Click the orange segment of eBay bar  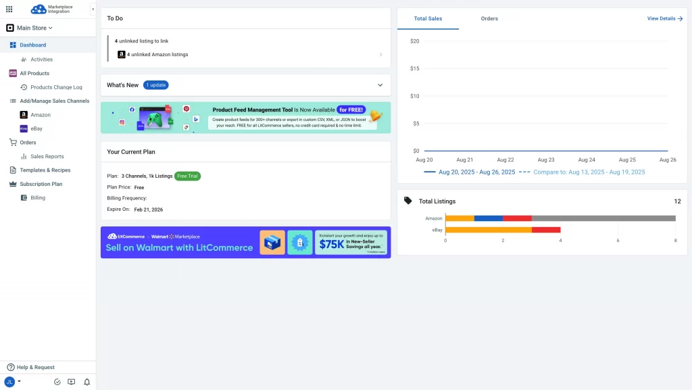point(489,230)
